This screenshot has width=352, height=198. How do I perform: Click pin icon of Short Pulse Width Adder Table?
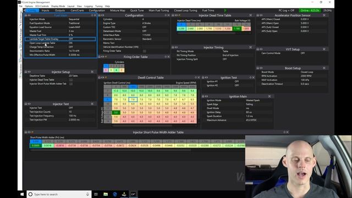[x=26, y=132]
